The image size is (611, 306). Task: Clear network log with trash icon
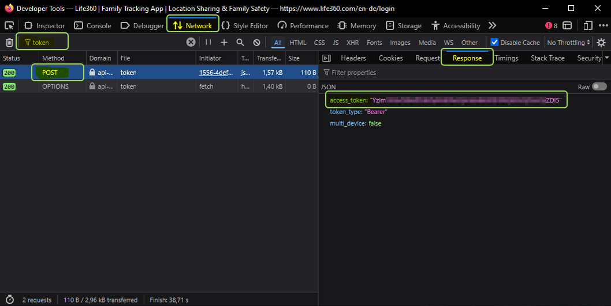pyautogui.click(x=9, y=43)
